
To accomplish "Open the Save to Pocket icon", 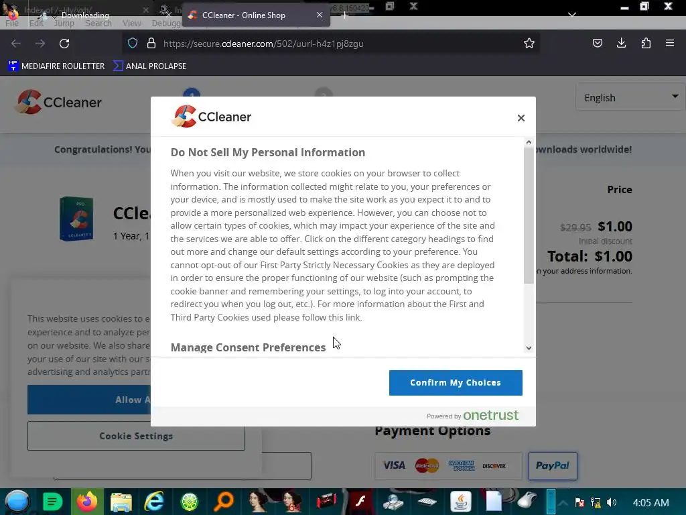I will click(597, 44).
